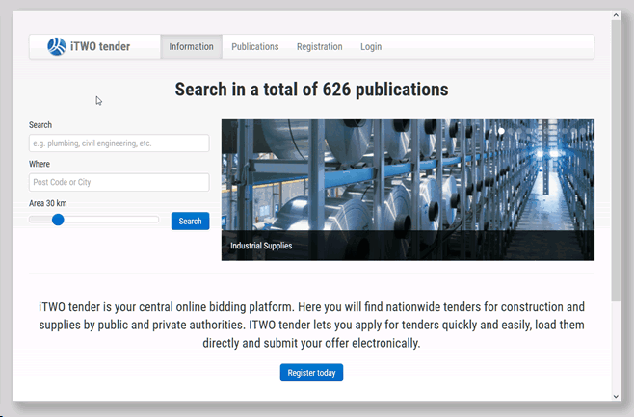Click the scrollbar up arrow
This screenshot has width=634, height=417.
click(616, 15)
